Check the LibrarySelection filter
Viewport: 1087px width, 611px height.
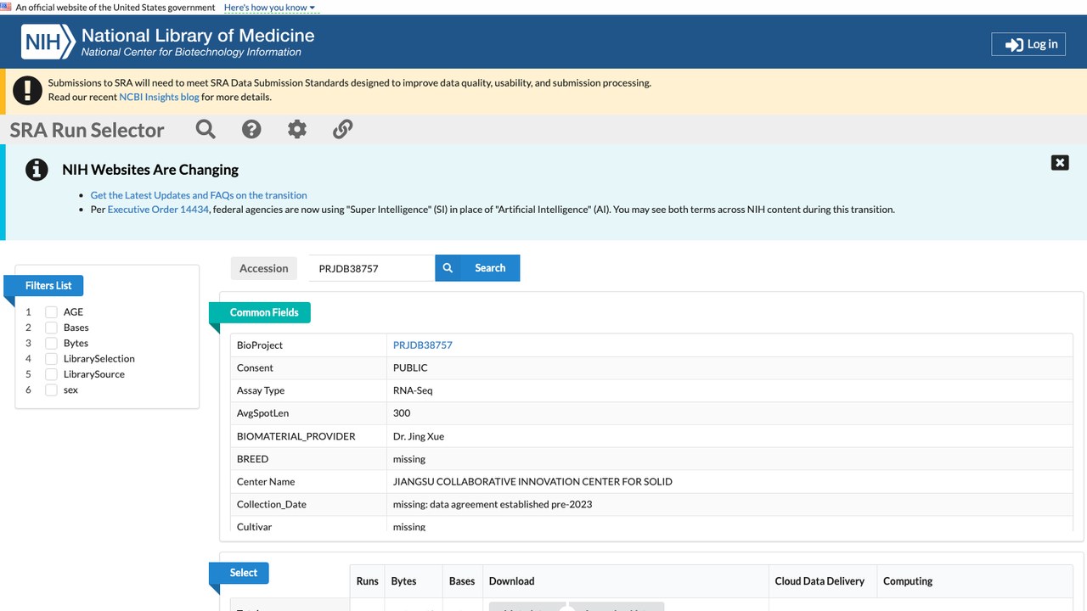tap(52, 359)
